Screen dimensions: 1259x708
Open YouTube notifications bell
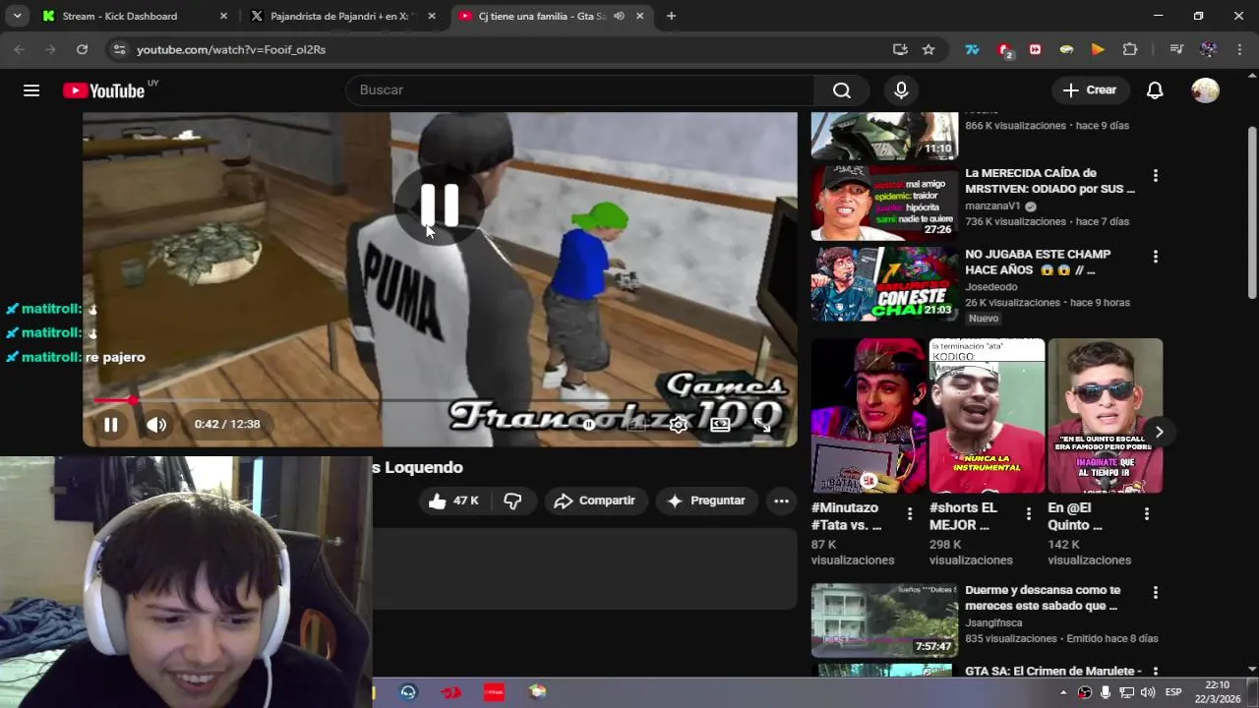[x=1155, y=90]
